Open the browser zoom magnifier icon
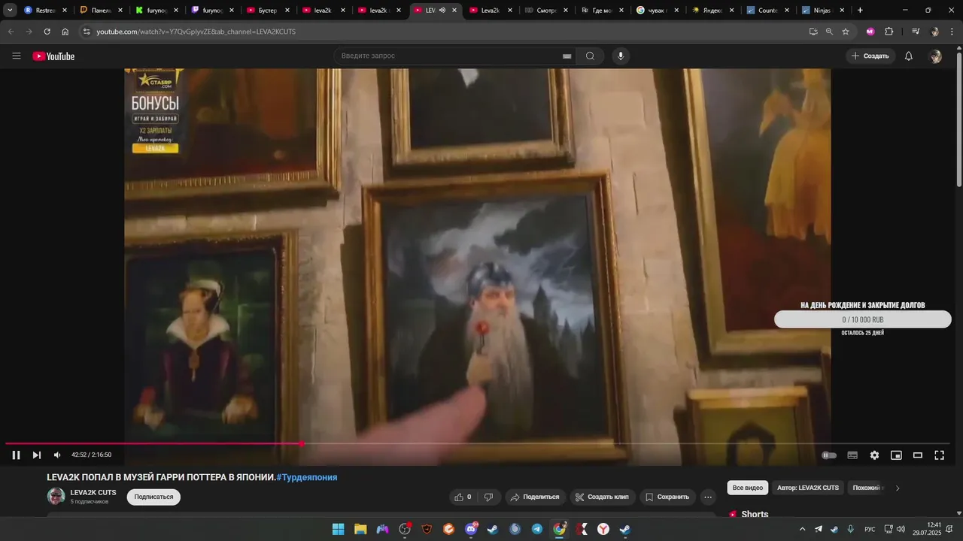The image size is (963, 541). (x=829, y=32)
